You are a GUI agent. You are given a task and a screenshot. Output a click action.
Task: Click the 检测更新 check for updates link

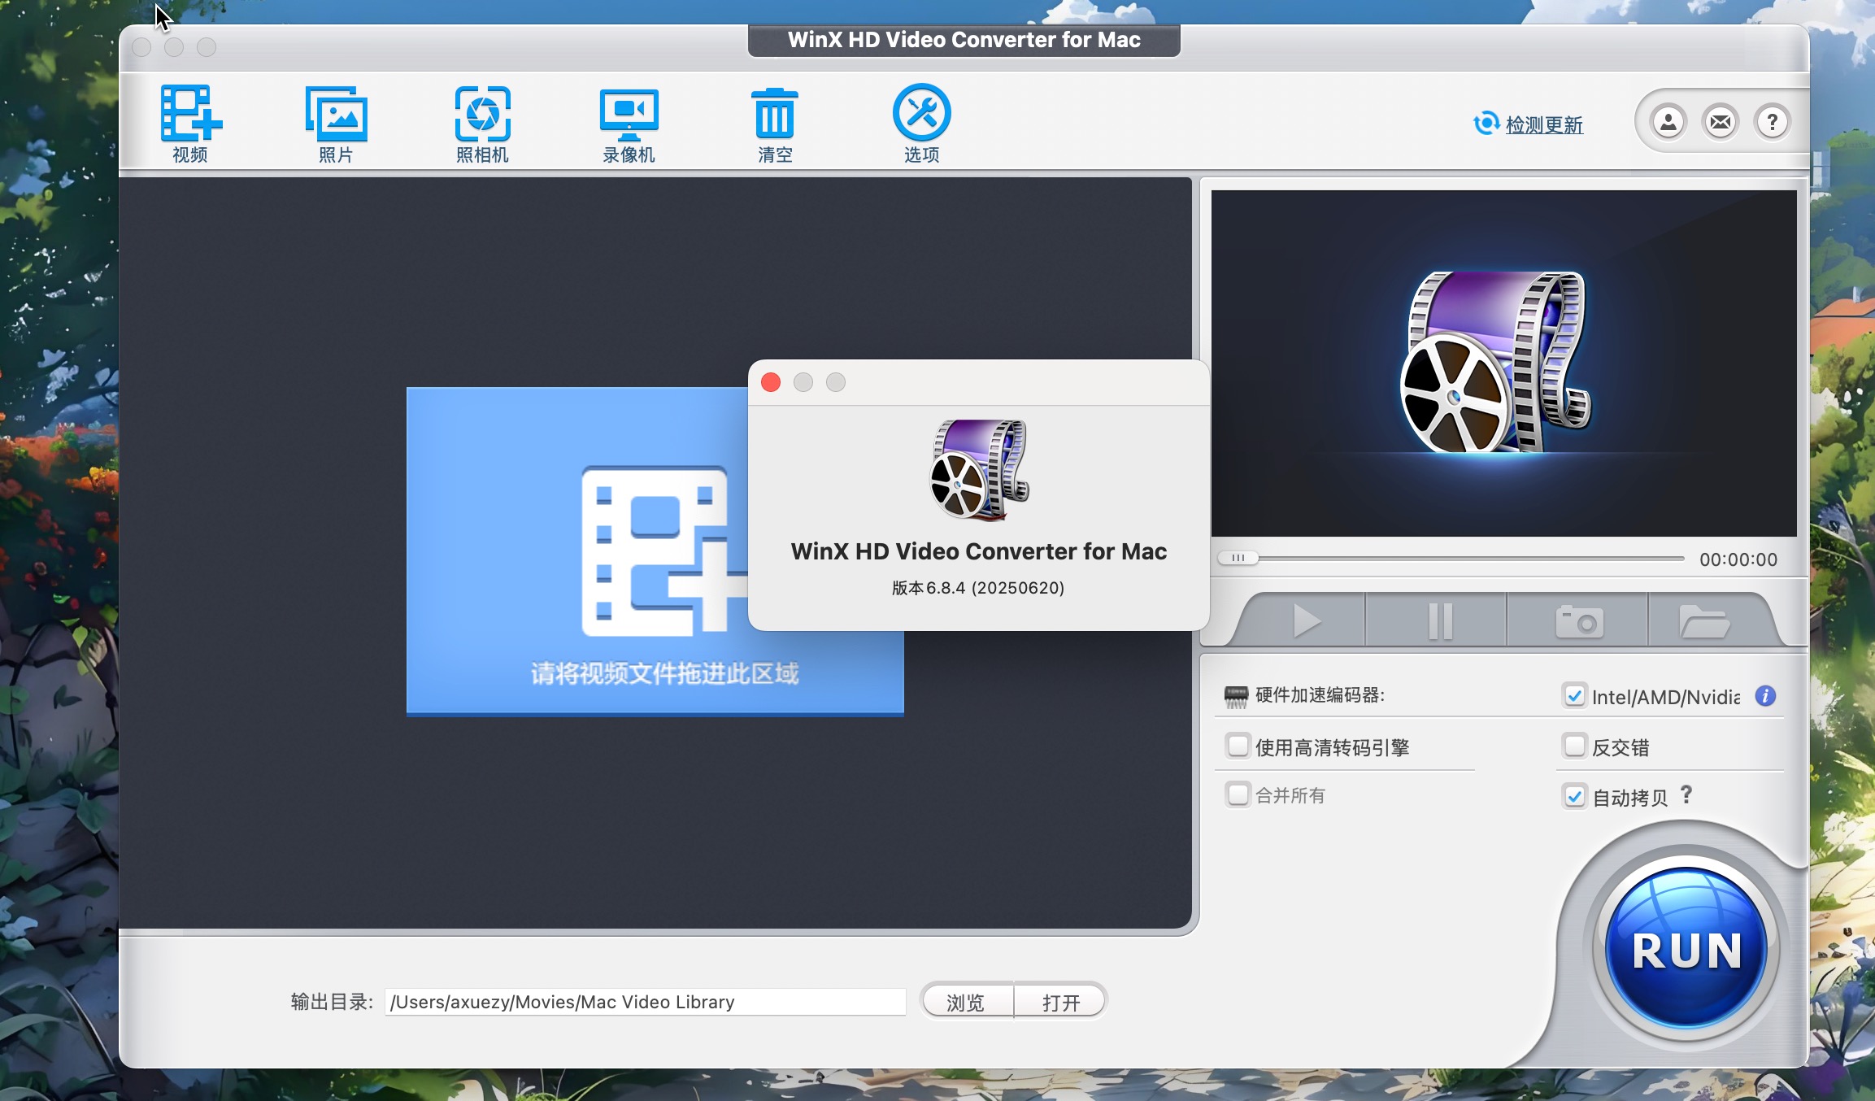pos(1543,124)
